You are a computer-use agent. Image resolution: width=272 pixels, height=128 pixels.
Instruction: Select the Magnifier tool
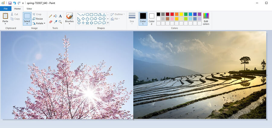coord(60,22)
